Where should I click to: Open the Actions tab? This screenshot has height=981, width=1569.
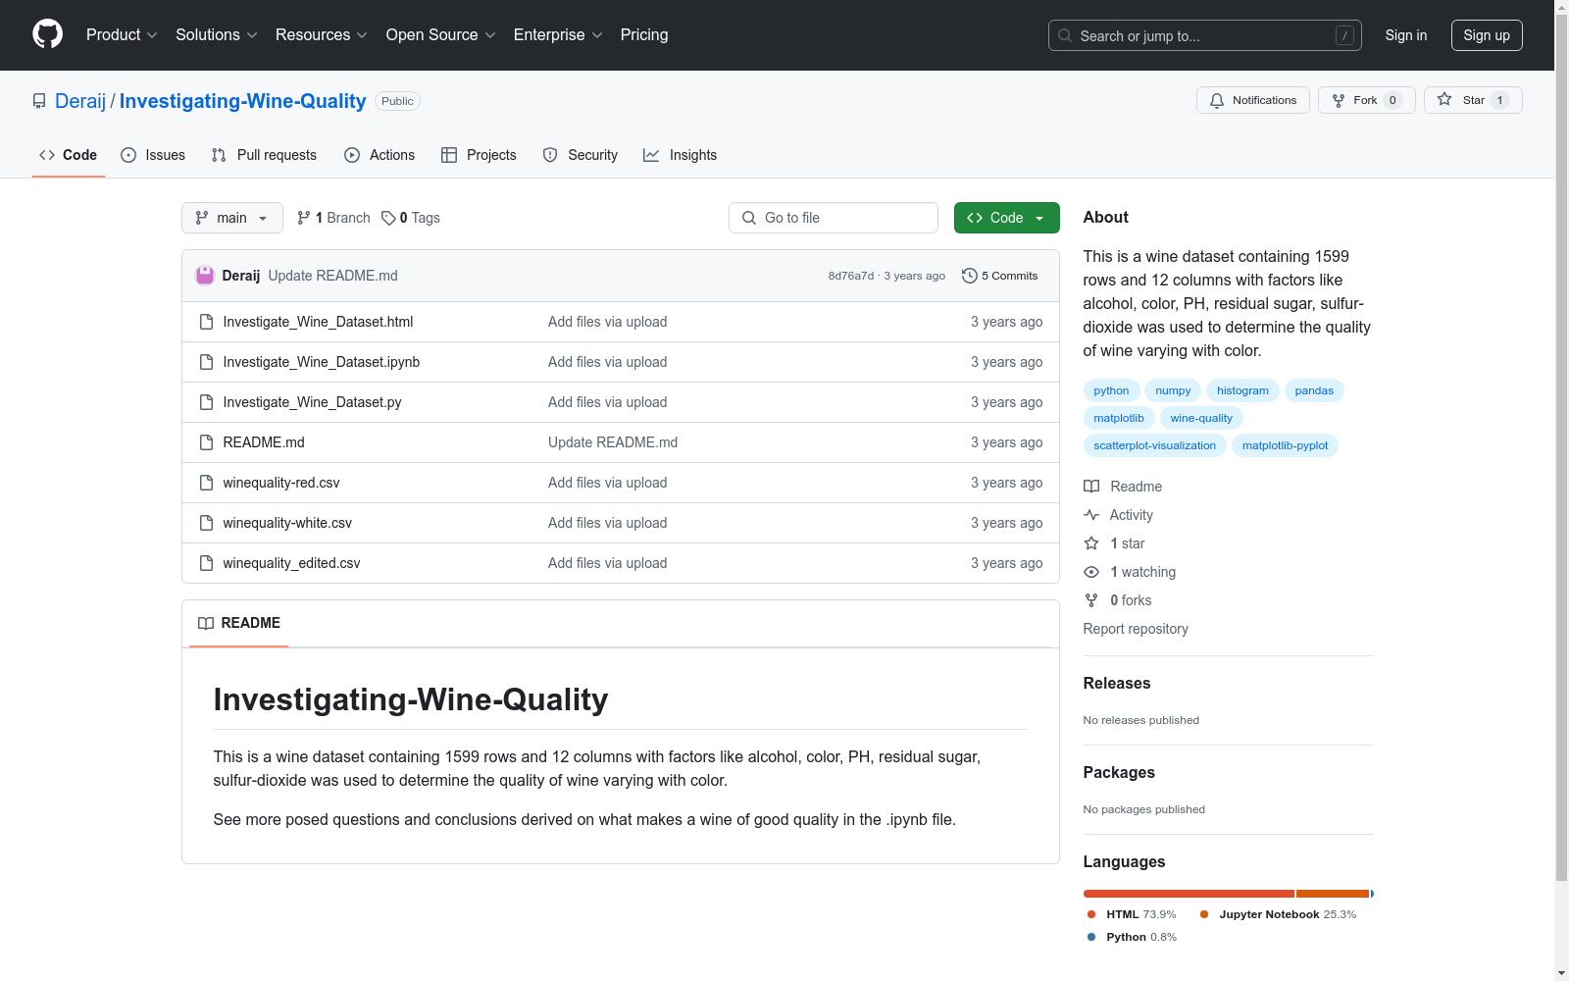coord(380,155)
